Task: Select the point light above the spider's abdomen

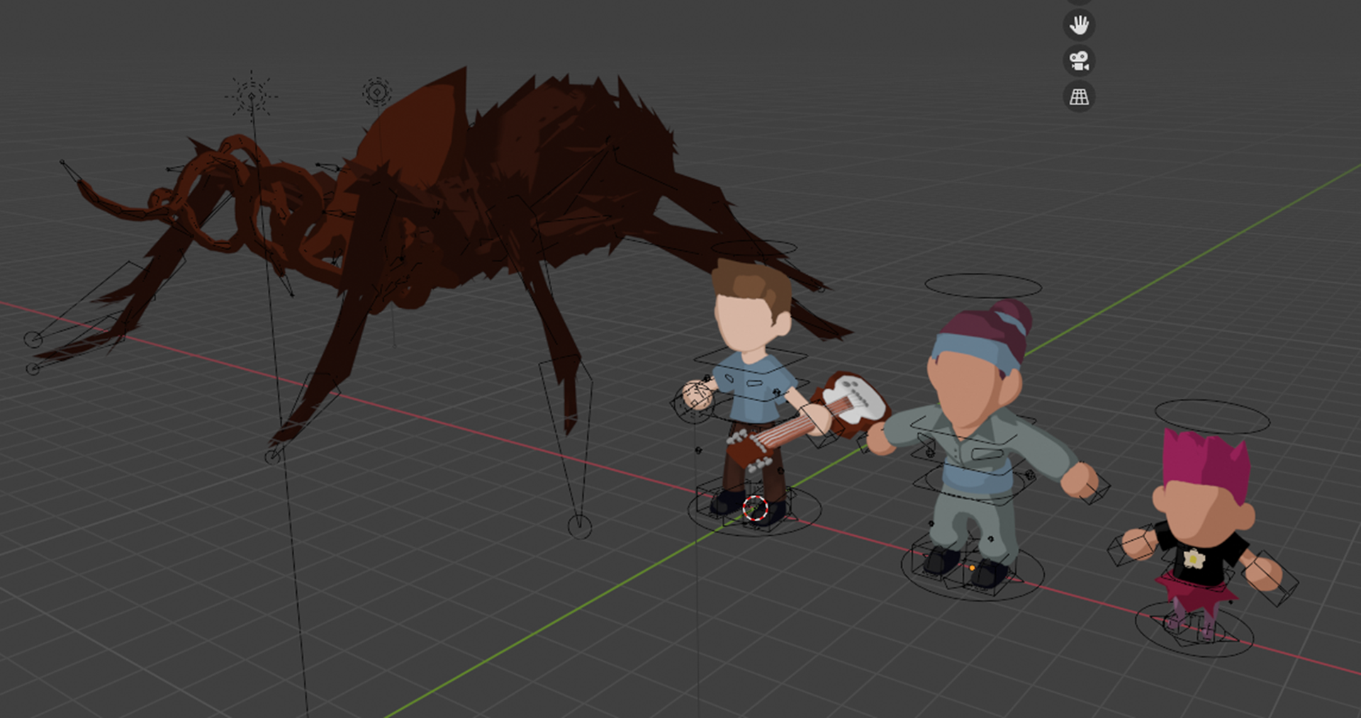Action: tap(377, 92)
